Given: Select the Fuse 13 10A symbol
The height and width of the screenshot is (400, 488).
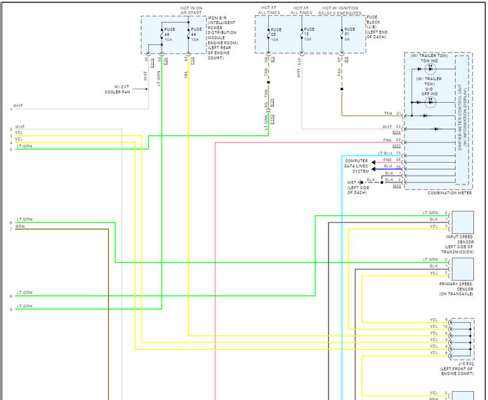Looking at the screenshot, I should click(x=303, y=35).
